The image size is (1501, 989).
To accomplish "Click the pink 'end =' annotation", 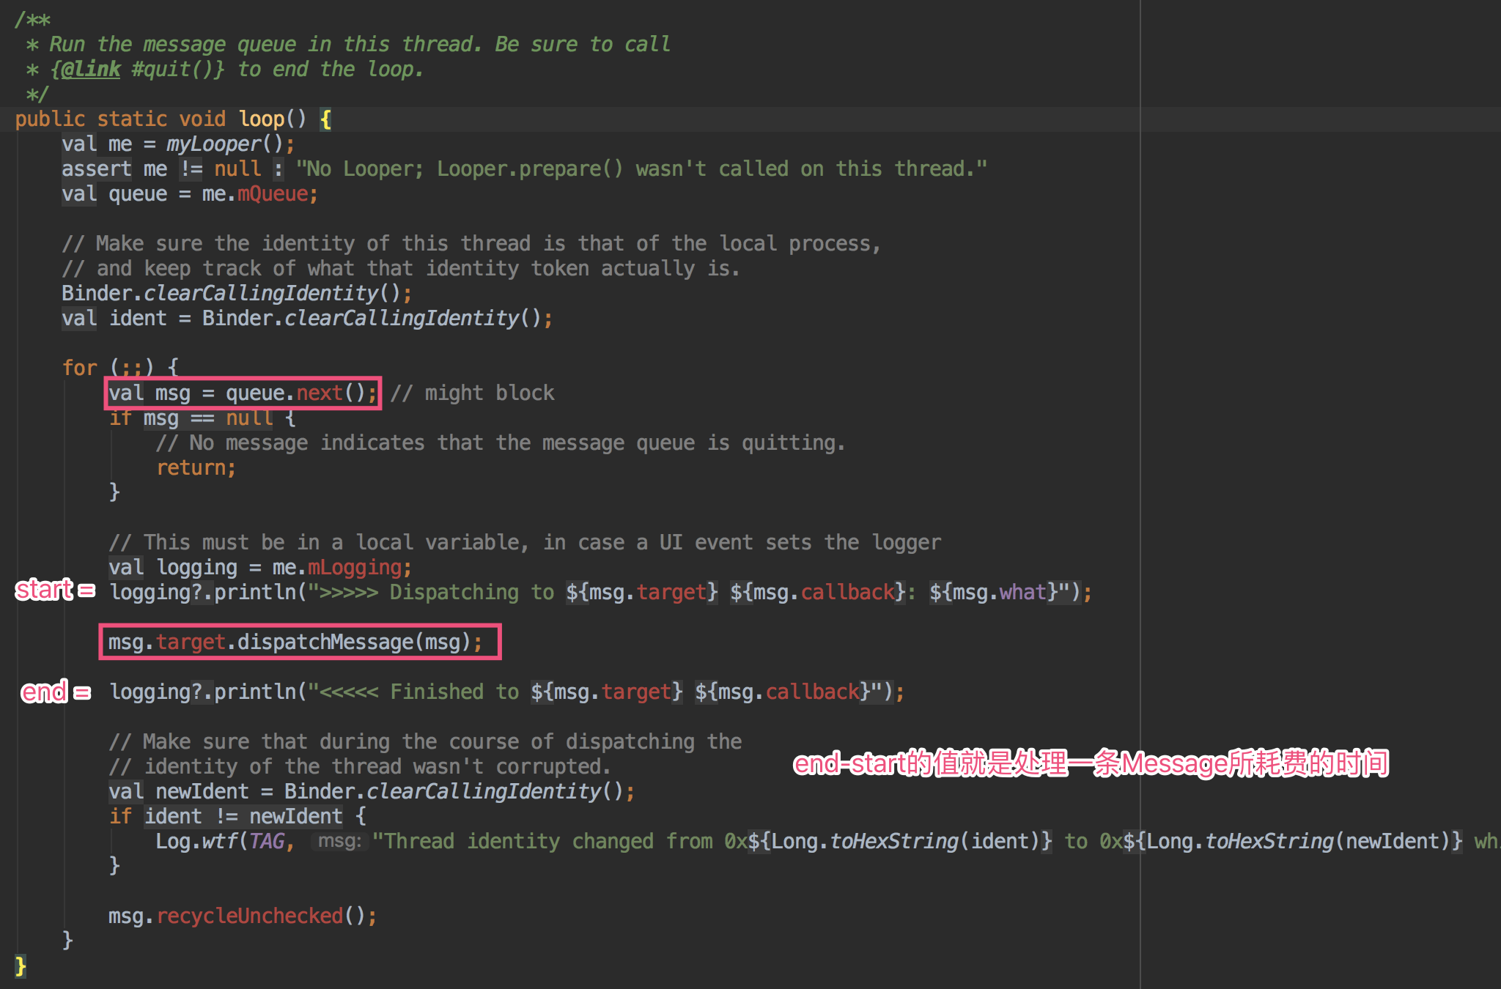I will point(56,692).
